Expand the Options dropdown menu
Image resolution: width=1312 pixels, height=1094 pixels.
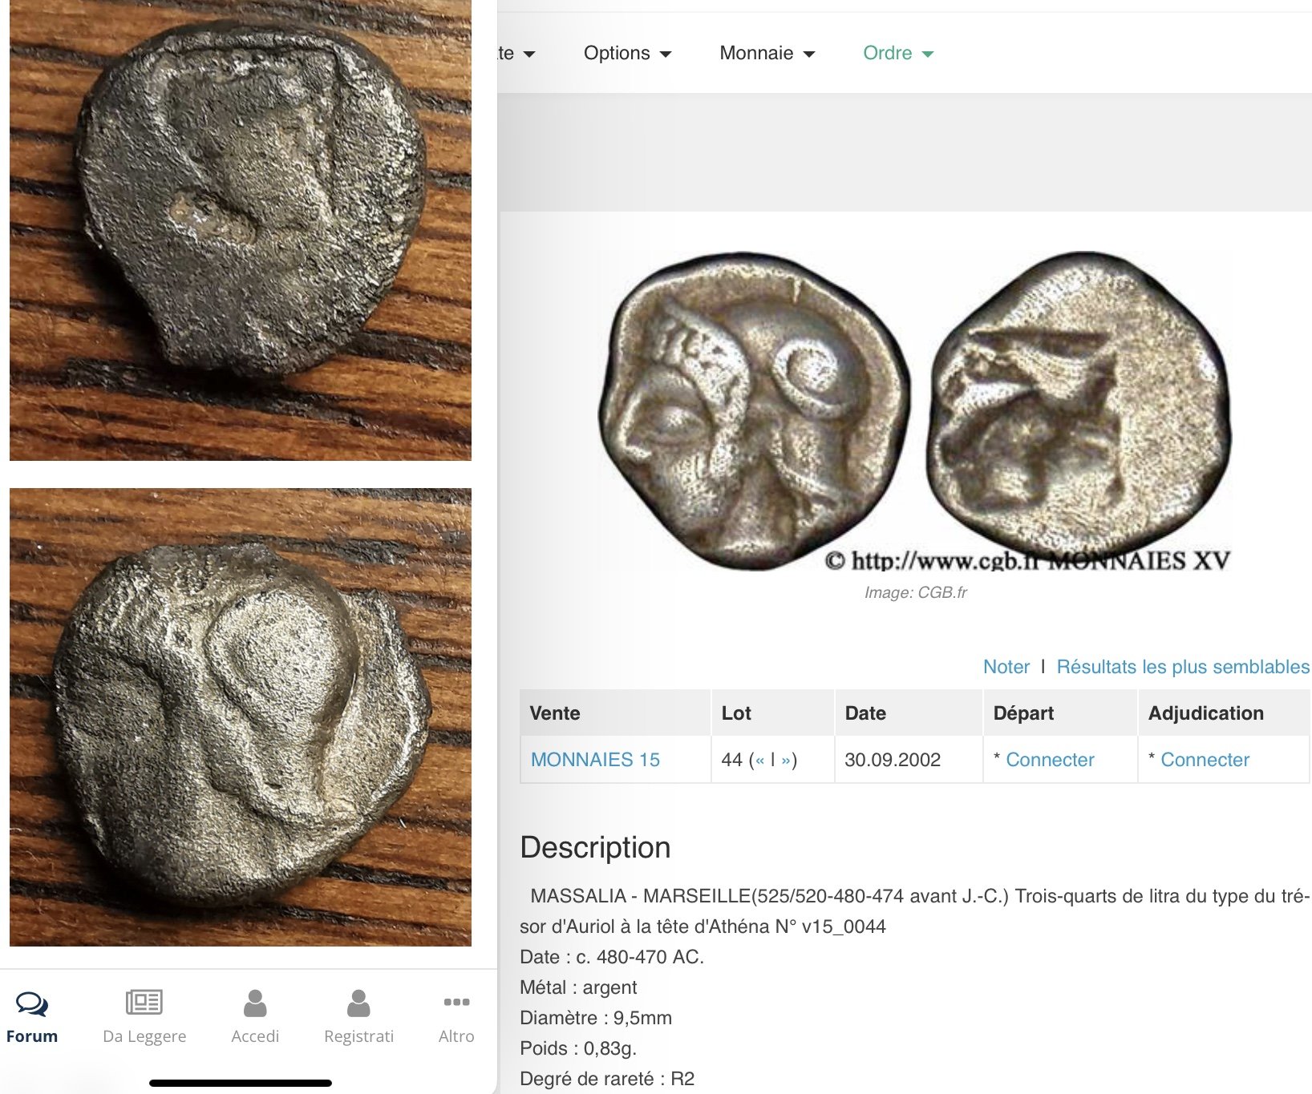pos(627,54)
